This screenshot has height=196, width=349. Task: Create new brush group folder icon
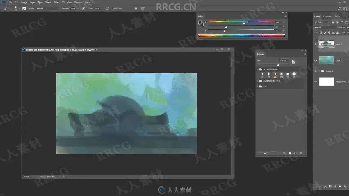tap(290, 153)
